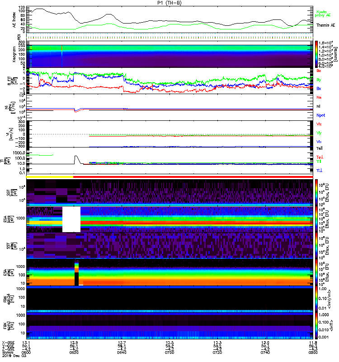The height and width of the screenshot is (362, 339).
Task: Click the mV/m FBK electric field color bar
Action: pyautogui.click(x=316, y=299)
